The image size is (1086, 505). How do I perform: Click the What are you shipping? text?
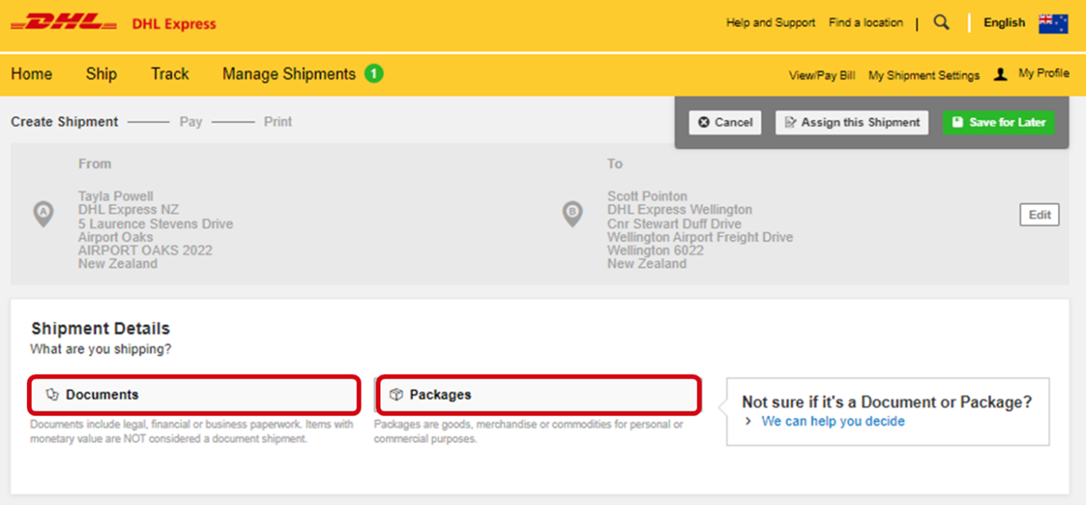tap(101, 349)
